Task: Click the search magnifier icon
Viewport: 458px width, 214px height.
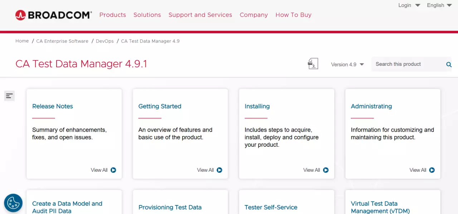Action: click(x=449, y=64)
